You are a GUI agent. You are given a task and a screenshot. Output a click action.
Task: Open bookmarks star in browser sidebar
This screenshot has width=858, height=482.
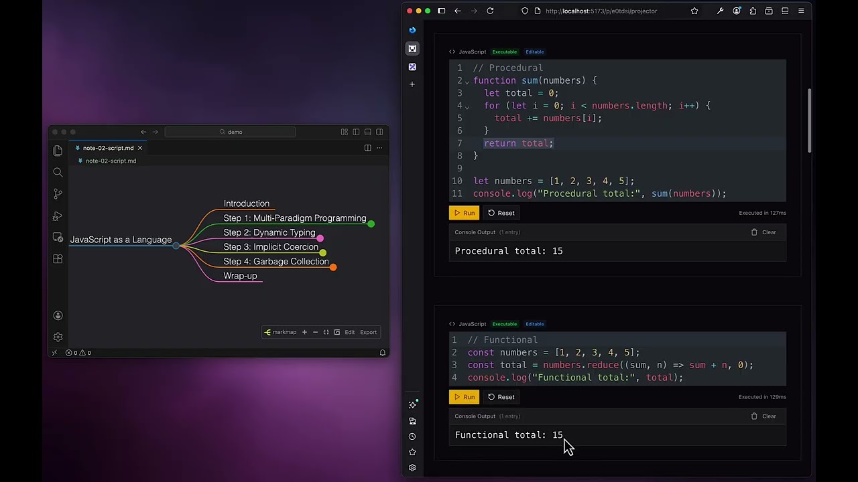pos(412,453)
